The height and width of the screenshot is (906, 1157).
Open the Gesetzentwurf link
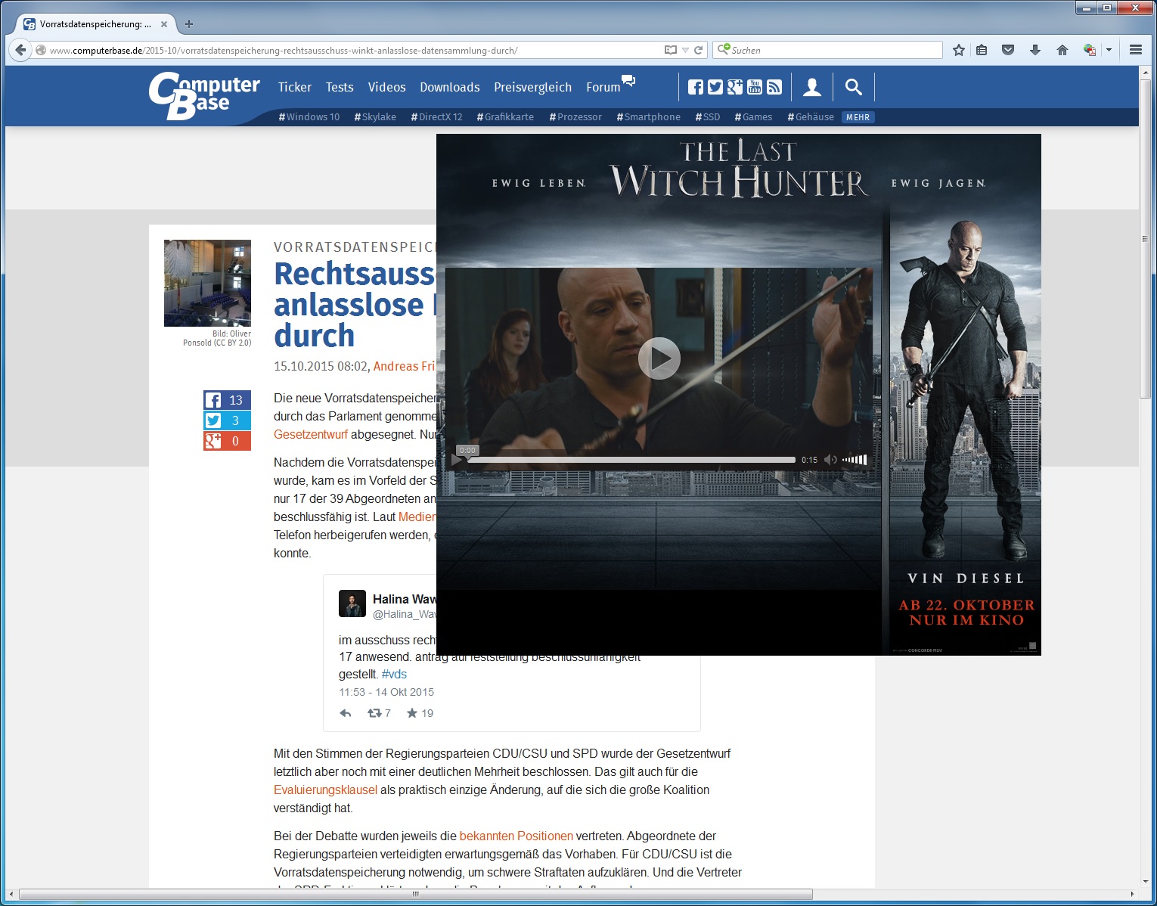(311, 434)
